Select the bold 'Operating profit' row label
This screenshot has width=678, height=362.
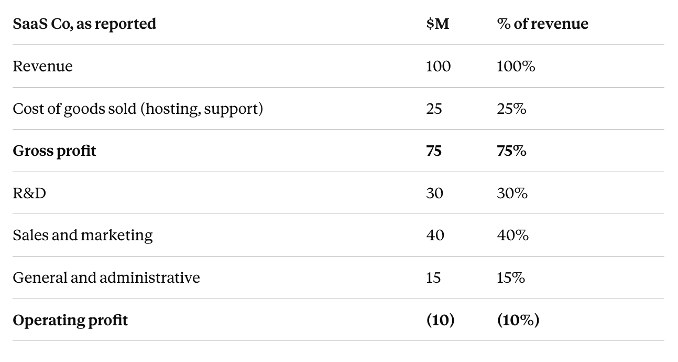[x=70, y=321]
